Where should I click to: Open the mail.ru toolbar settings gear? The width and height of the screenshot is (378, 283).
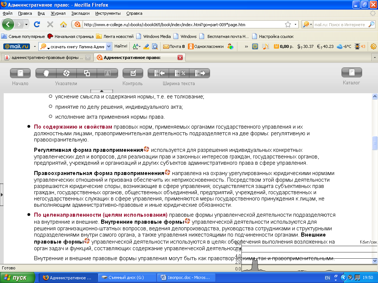pos(373,46)
